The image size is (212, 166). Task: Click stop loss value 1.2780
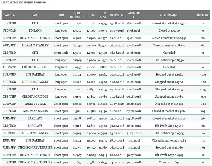pos(103,97)
